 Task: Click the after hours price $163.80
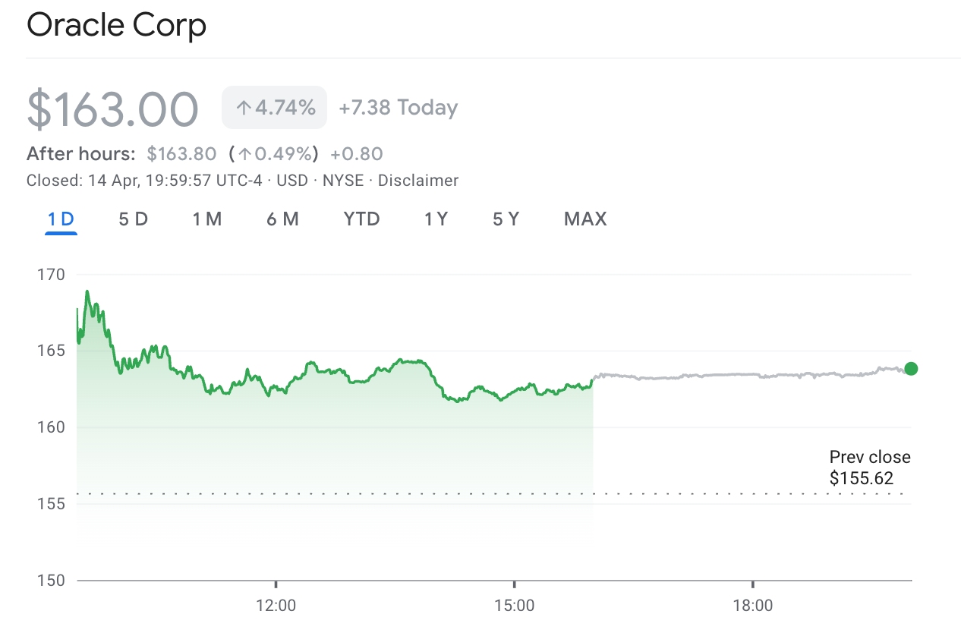click(181, 154)
